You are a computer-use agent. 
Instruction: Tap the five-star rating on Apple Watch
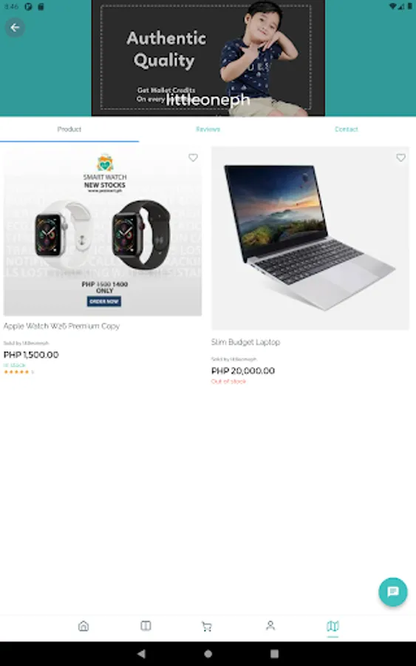point(16,372)
